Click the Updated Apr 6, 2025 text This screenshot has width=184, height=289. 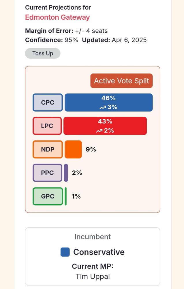(114, 40)
